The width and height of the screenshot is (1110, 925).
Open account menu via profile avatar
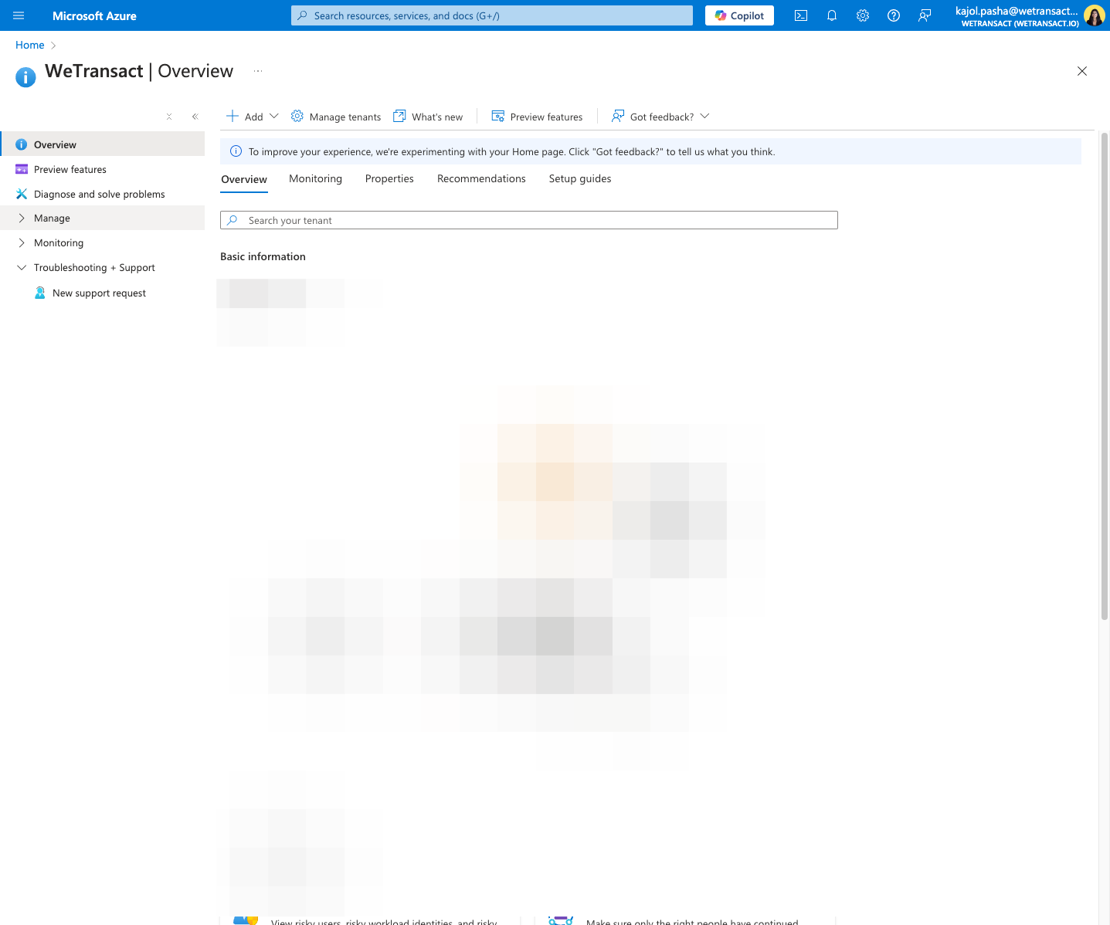(x=1094, y=15)
